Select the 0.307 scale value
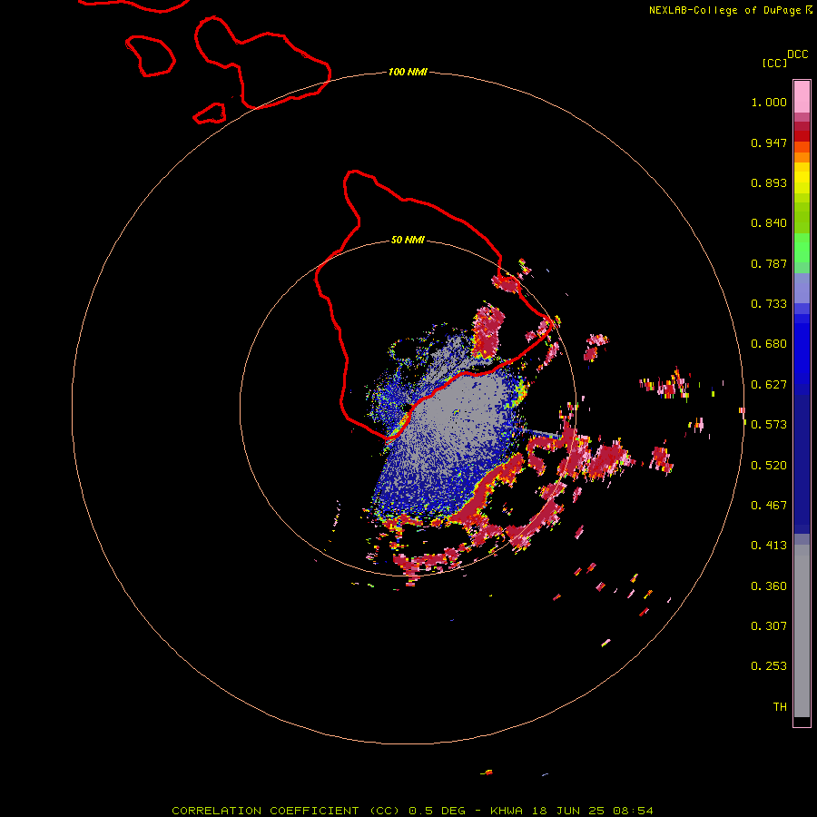Screen dimensions: 817x817 pos(769,626)
